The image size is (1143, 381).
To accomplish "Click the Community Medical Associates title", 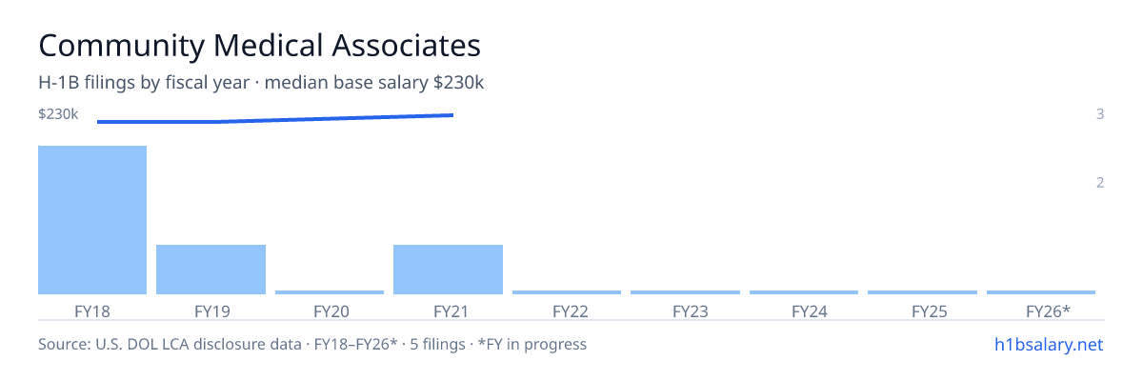I will (259, 46).
